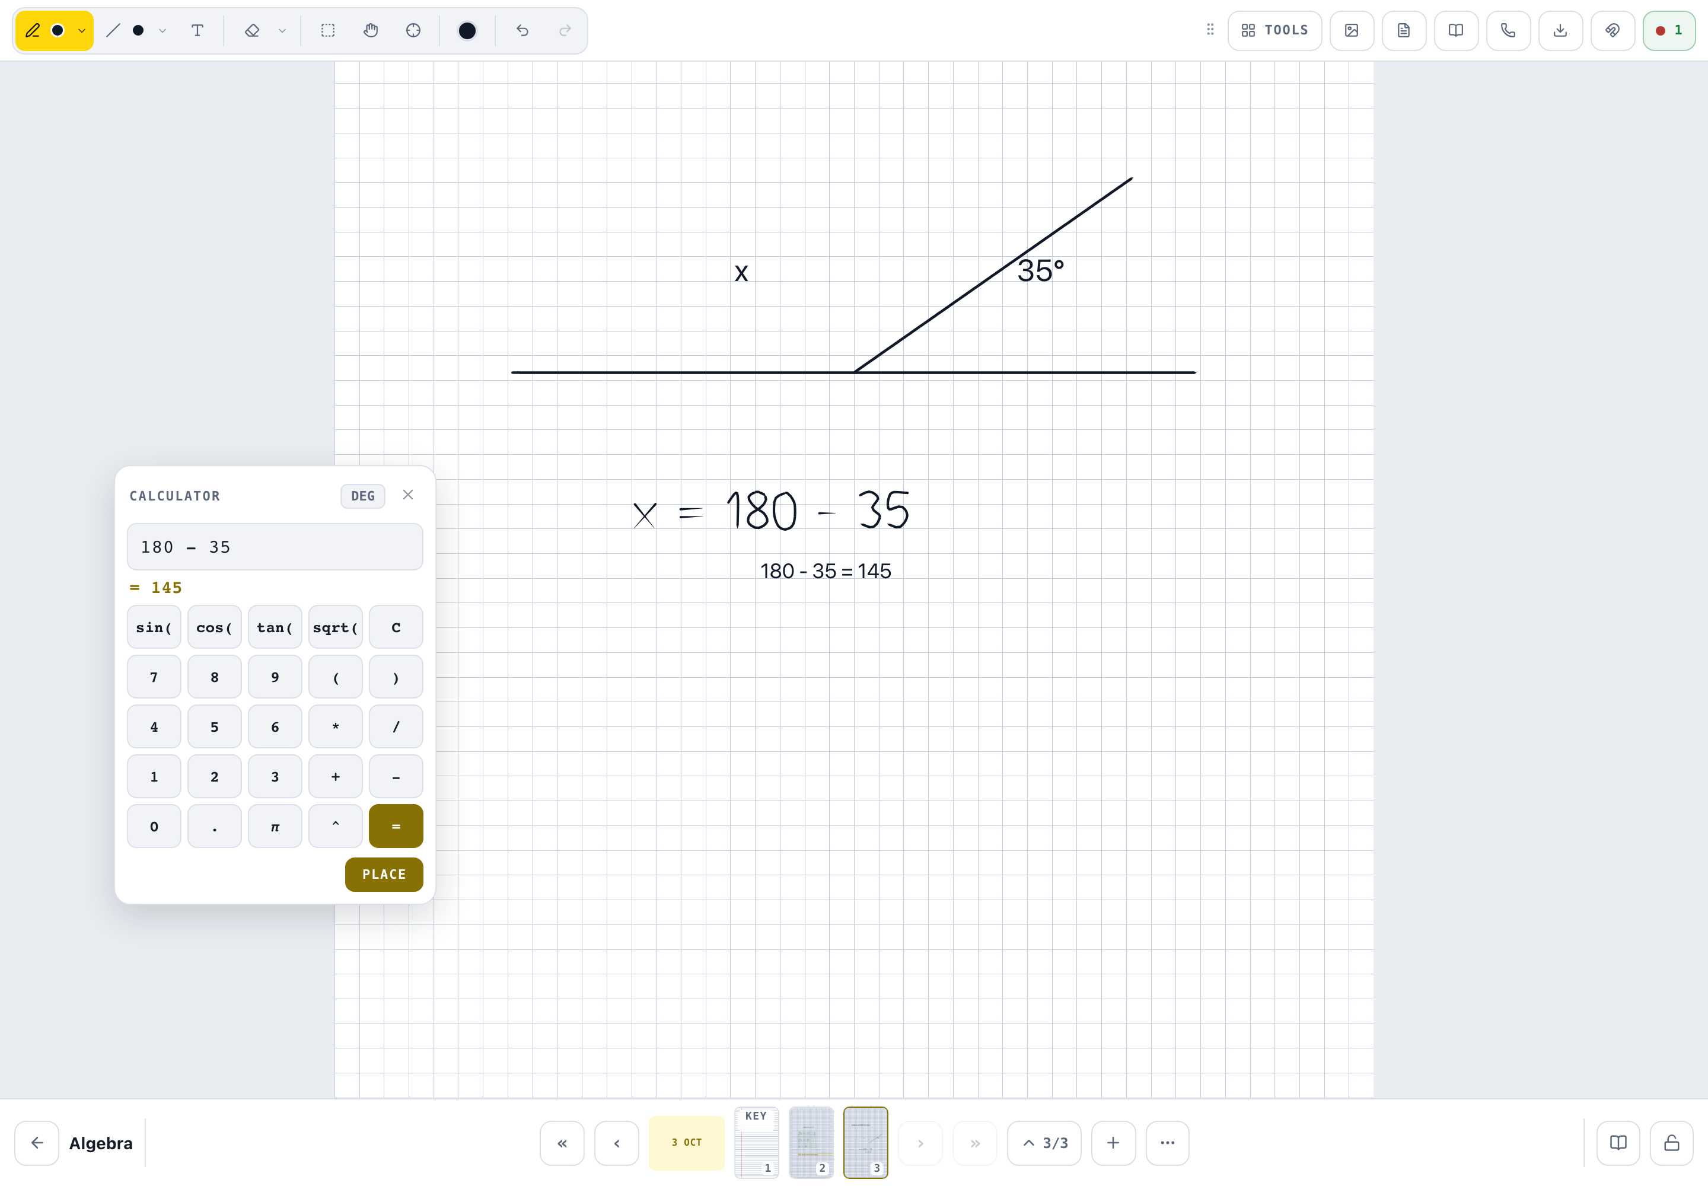This screenshot has height=1186, width=1708.
Task: Insert cos( function in calculator
Action: point(214,627)
